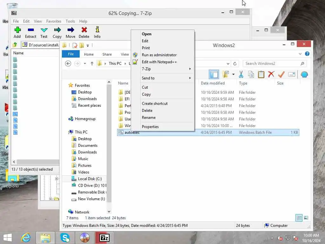Screen dimensions: 325x244
Task: Go back using the Explorer back arrow
Action: (68, 64)
